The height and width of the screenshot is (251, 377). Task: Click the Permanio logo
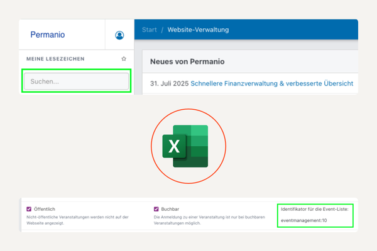(x=48, y=35)
